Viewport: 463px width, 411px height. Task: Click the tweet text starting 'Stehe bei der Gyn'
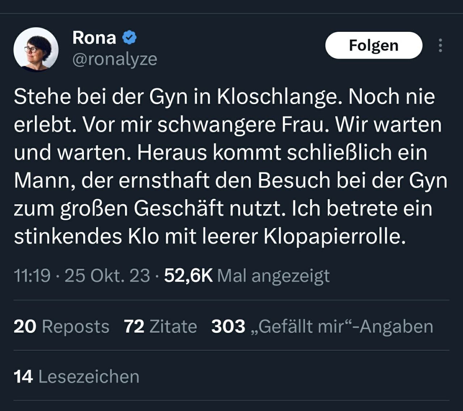pyautogui.click(x=224, y=97)
